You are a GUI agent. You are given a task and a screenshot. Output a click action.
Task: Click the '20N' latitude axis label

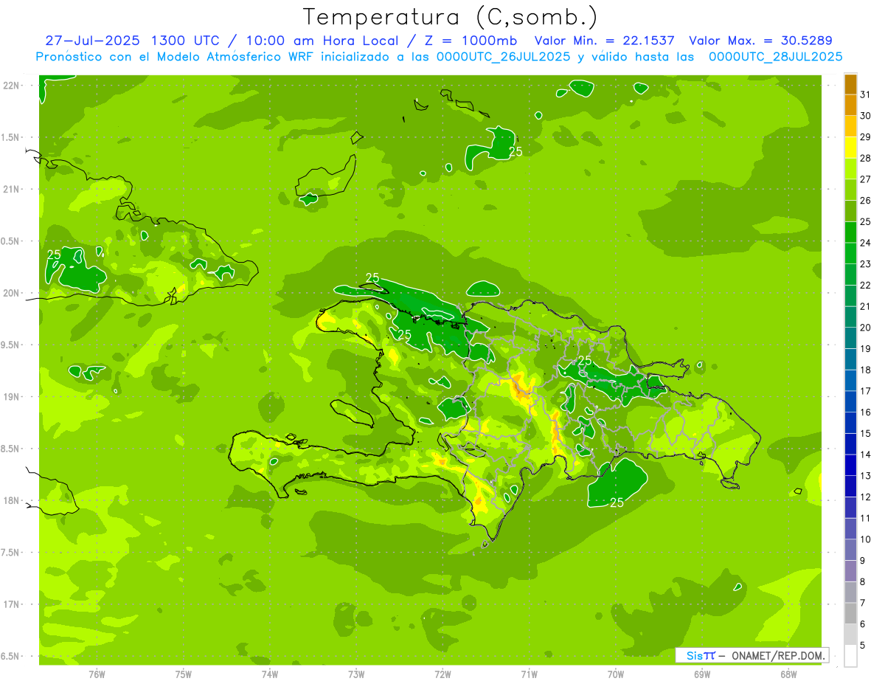pyautogui.click(x=12, y=293)
